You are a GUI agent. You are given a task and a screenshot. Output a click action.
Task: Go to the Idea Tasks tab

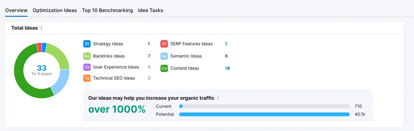[x=150, y=10]
